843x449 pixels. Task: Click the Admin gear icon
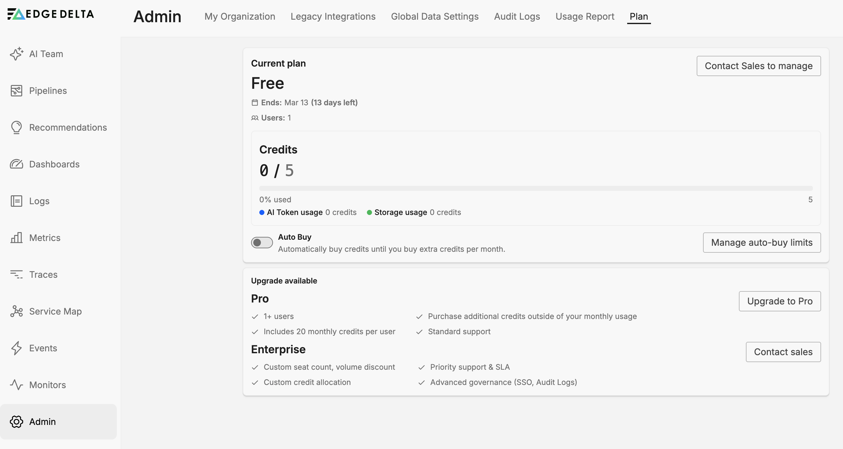click(17, 422)
